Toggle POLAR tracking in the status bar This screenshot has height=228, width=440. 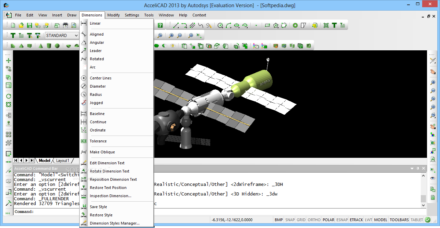point(329,220)
